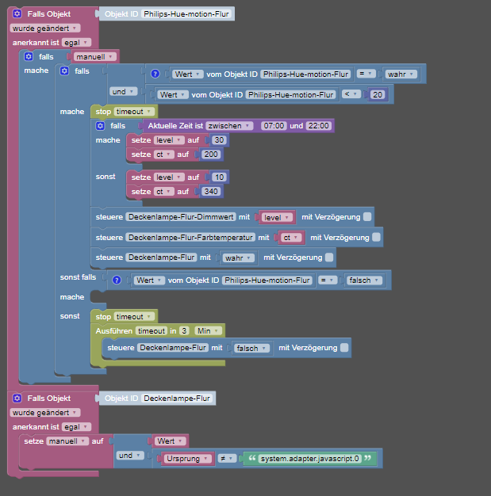
Task: Open gear icon of falls manuell block
Action: tap(29, 56)
